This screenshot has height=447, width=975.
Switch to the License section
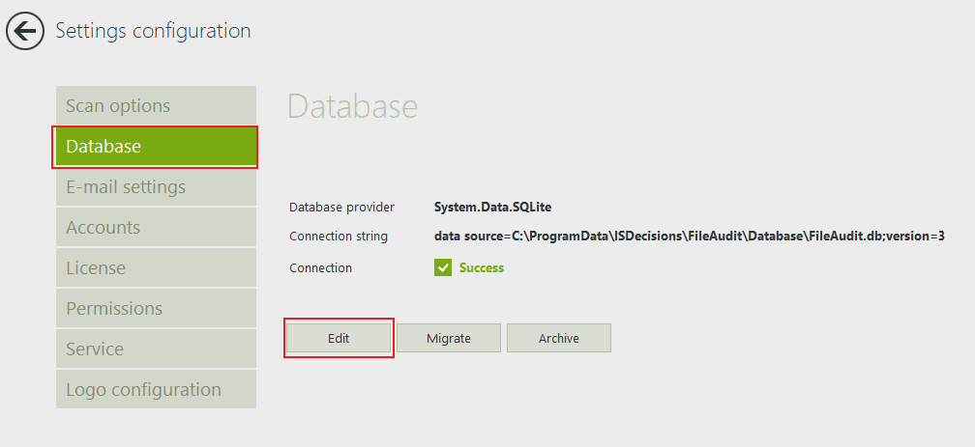click(x=156, y=268)
